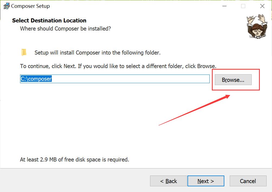Viewport: 272px width, 192px height.
Task: Click 'Where should Composer be installed?' text
Action: 65,29
